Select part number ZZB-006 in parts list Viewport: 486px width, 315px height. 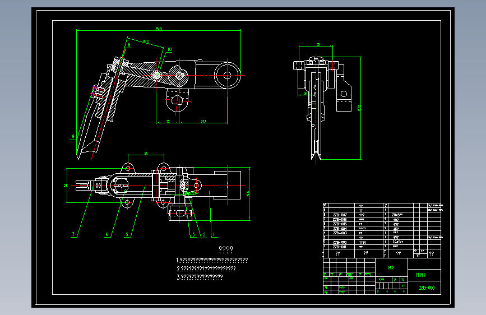pos(340,219)
